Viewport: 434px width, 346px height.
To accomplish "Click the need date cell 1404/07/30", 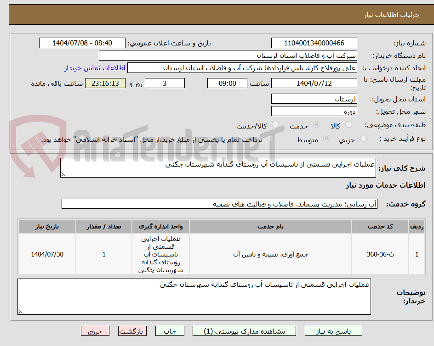I will [x=47, y=254].
